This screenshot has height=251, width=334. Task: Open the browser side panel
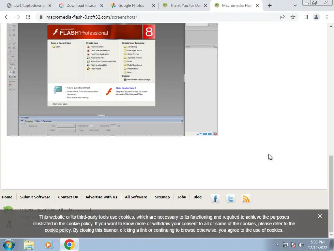306,17
